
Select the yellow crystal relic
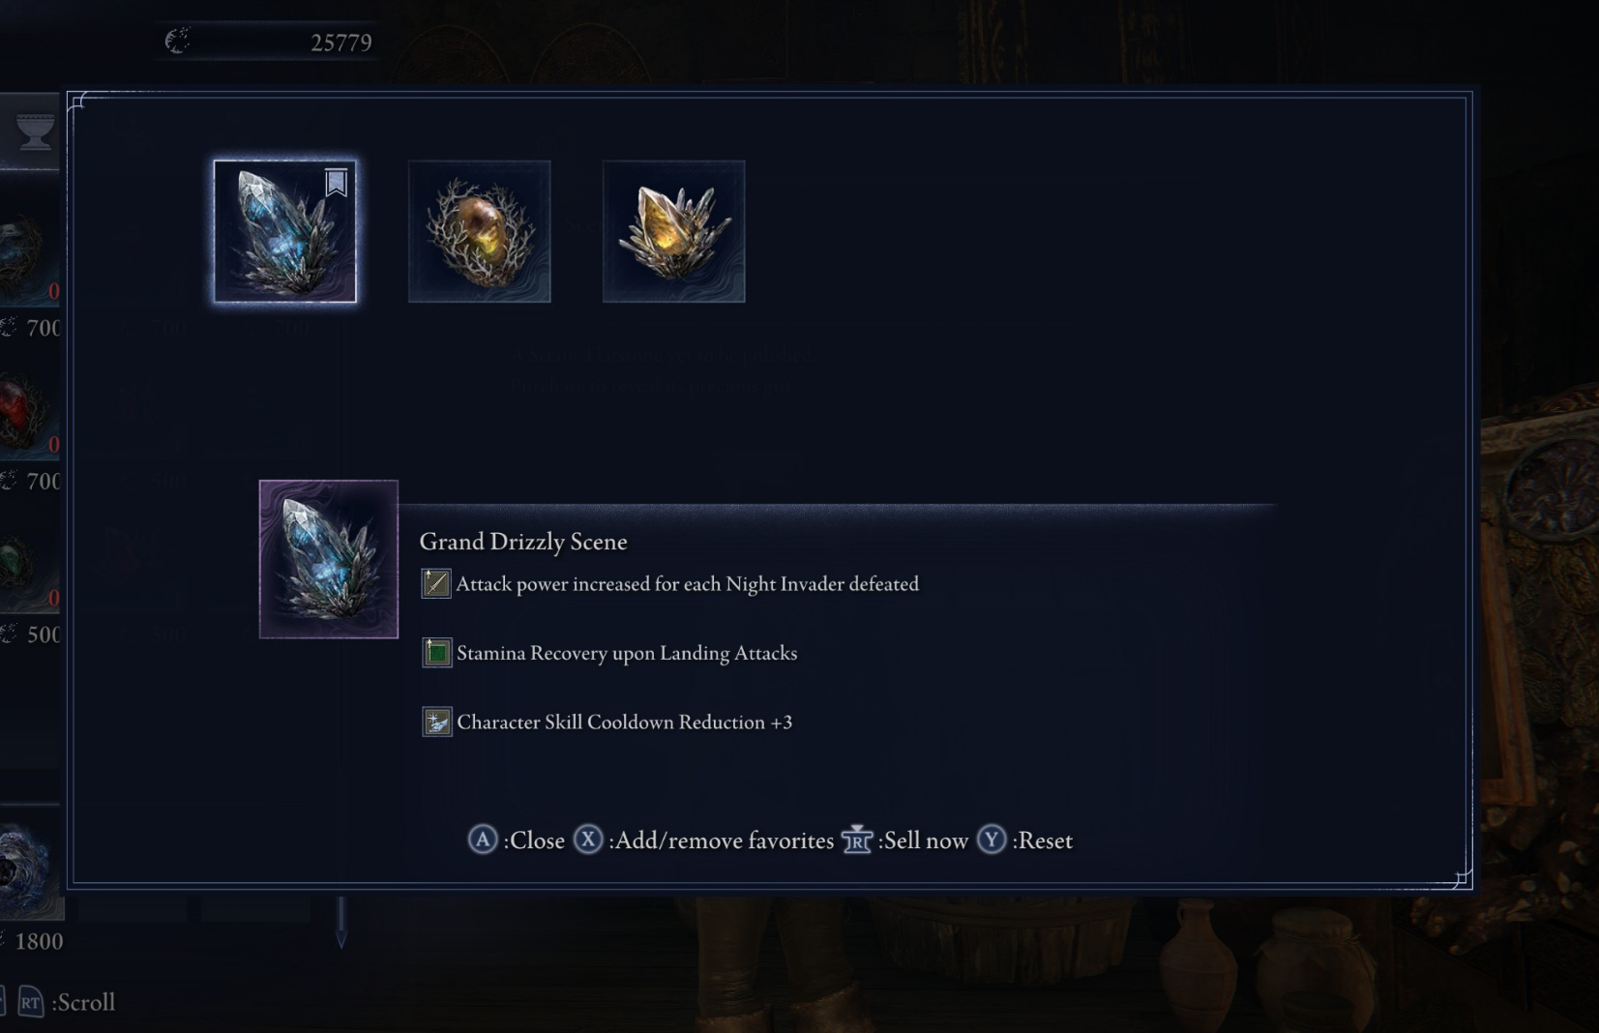point(673,231)
